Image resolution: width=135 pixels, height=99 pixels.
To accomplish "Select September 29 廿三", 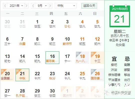I will pyautogui.click(x=37, y=93).
